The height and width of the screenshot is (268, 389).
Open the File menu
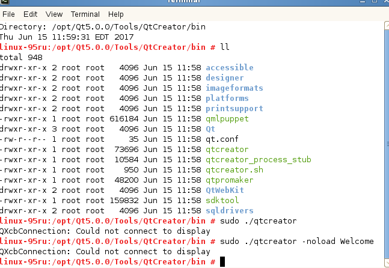(8, 14)
